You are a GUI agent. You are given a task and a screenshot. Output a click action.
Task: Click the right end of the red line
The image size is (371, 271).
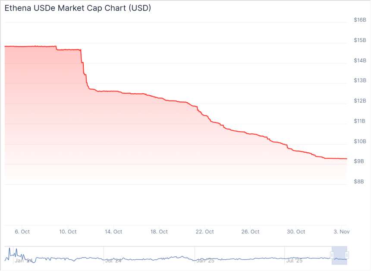346,159
